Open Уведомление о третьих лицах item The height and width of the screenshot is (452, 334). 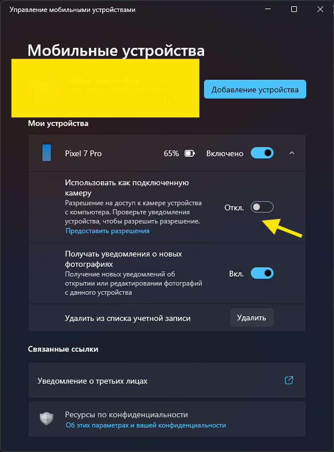tap(167, 381)
